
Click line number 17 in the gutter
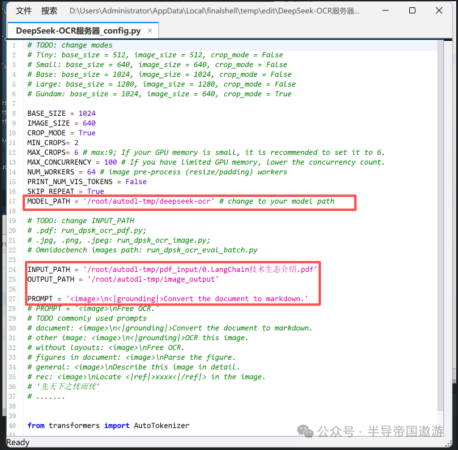(12, 201)
